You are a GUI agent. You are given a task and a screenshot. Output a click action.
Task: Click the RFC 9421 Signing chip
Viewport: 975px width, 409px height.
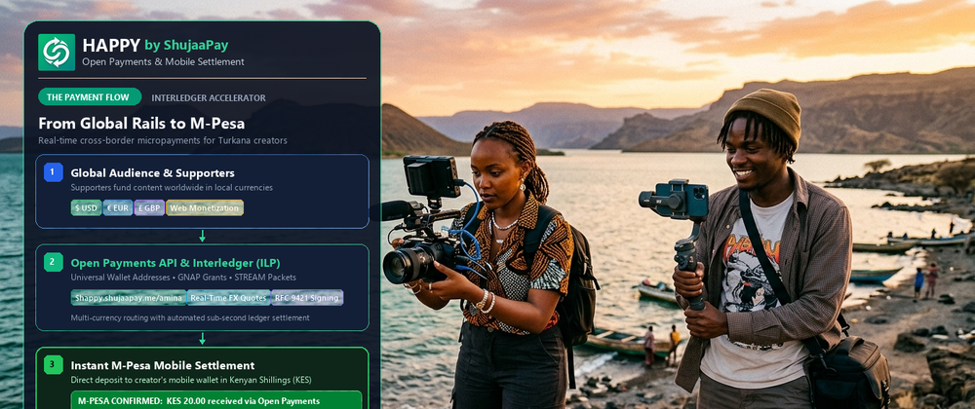(307, 298)
